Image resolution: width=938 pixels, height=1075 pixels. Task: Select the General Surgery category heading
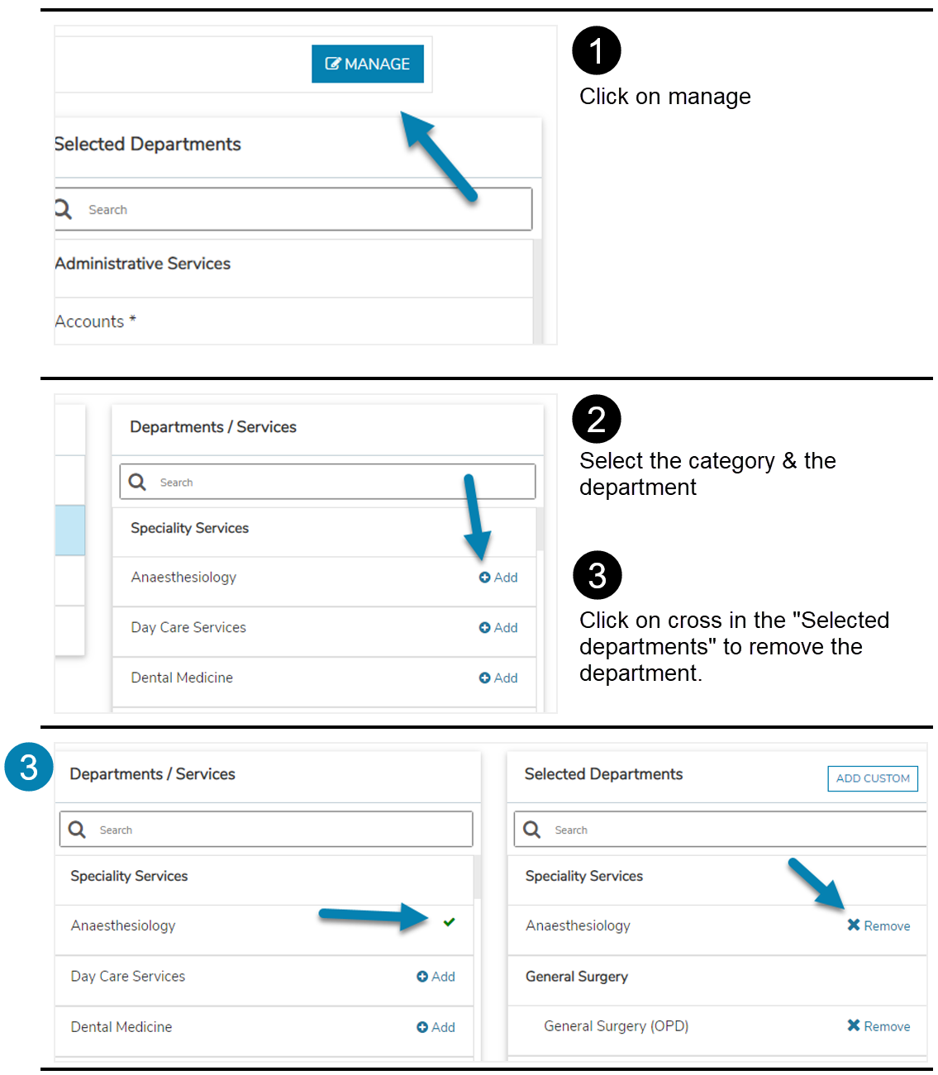577,977
